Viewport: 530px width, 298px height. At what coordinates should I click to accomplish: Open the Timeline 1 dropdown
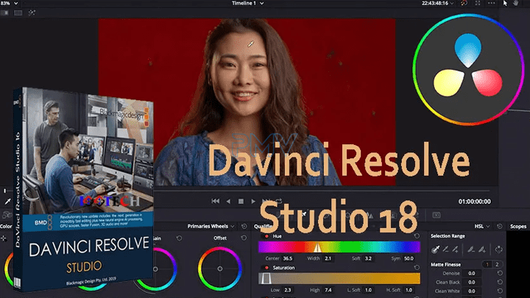point(248,3)
